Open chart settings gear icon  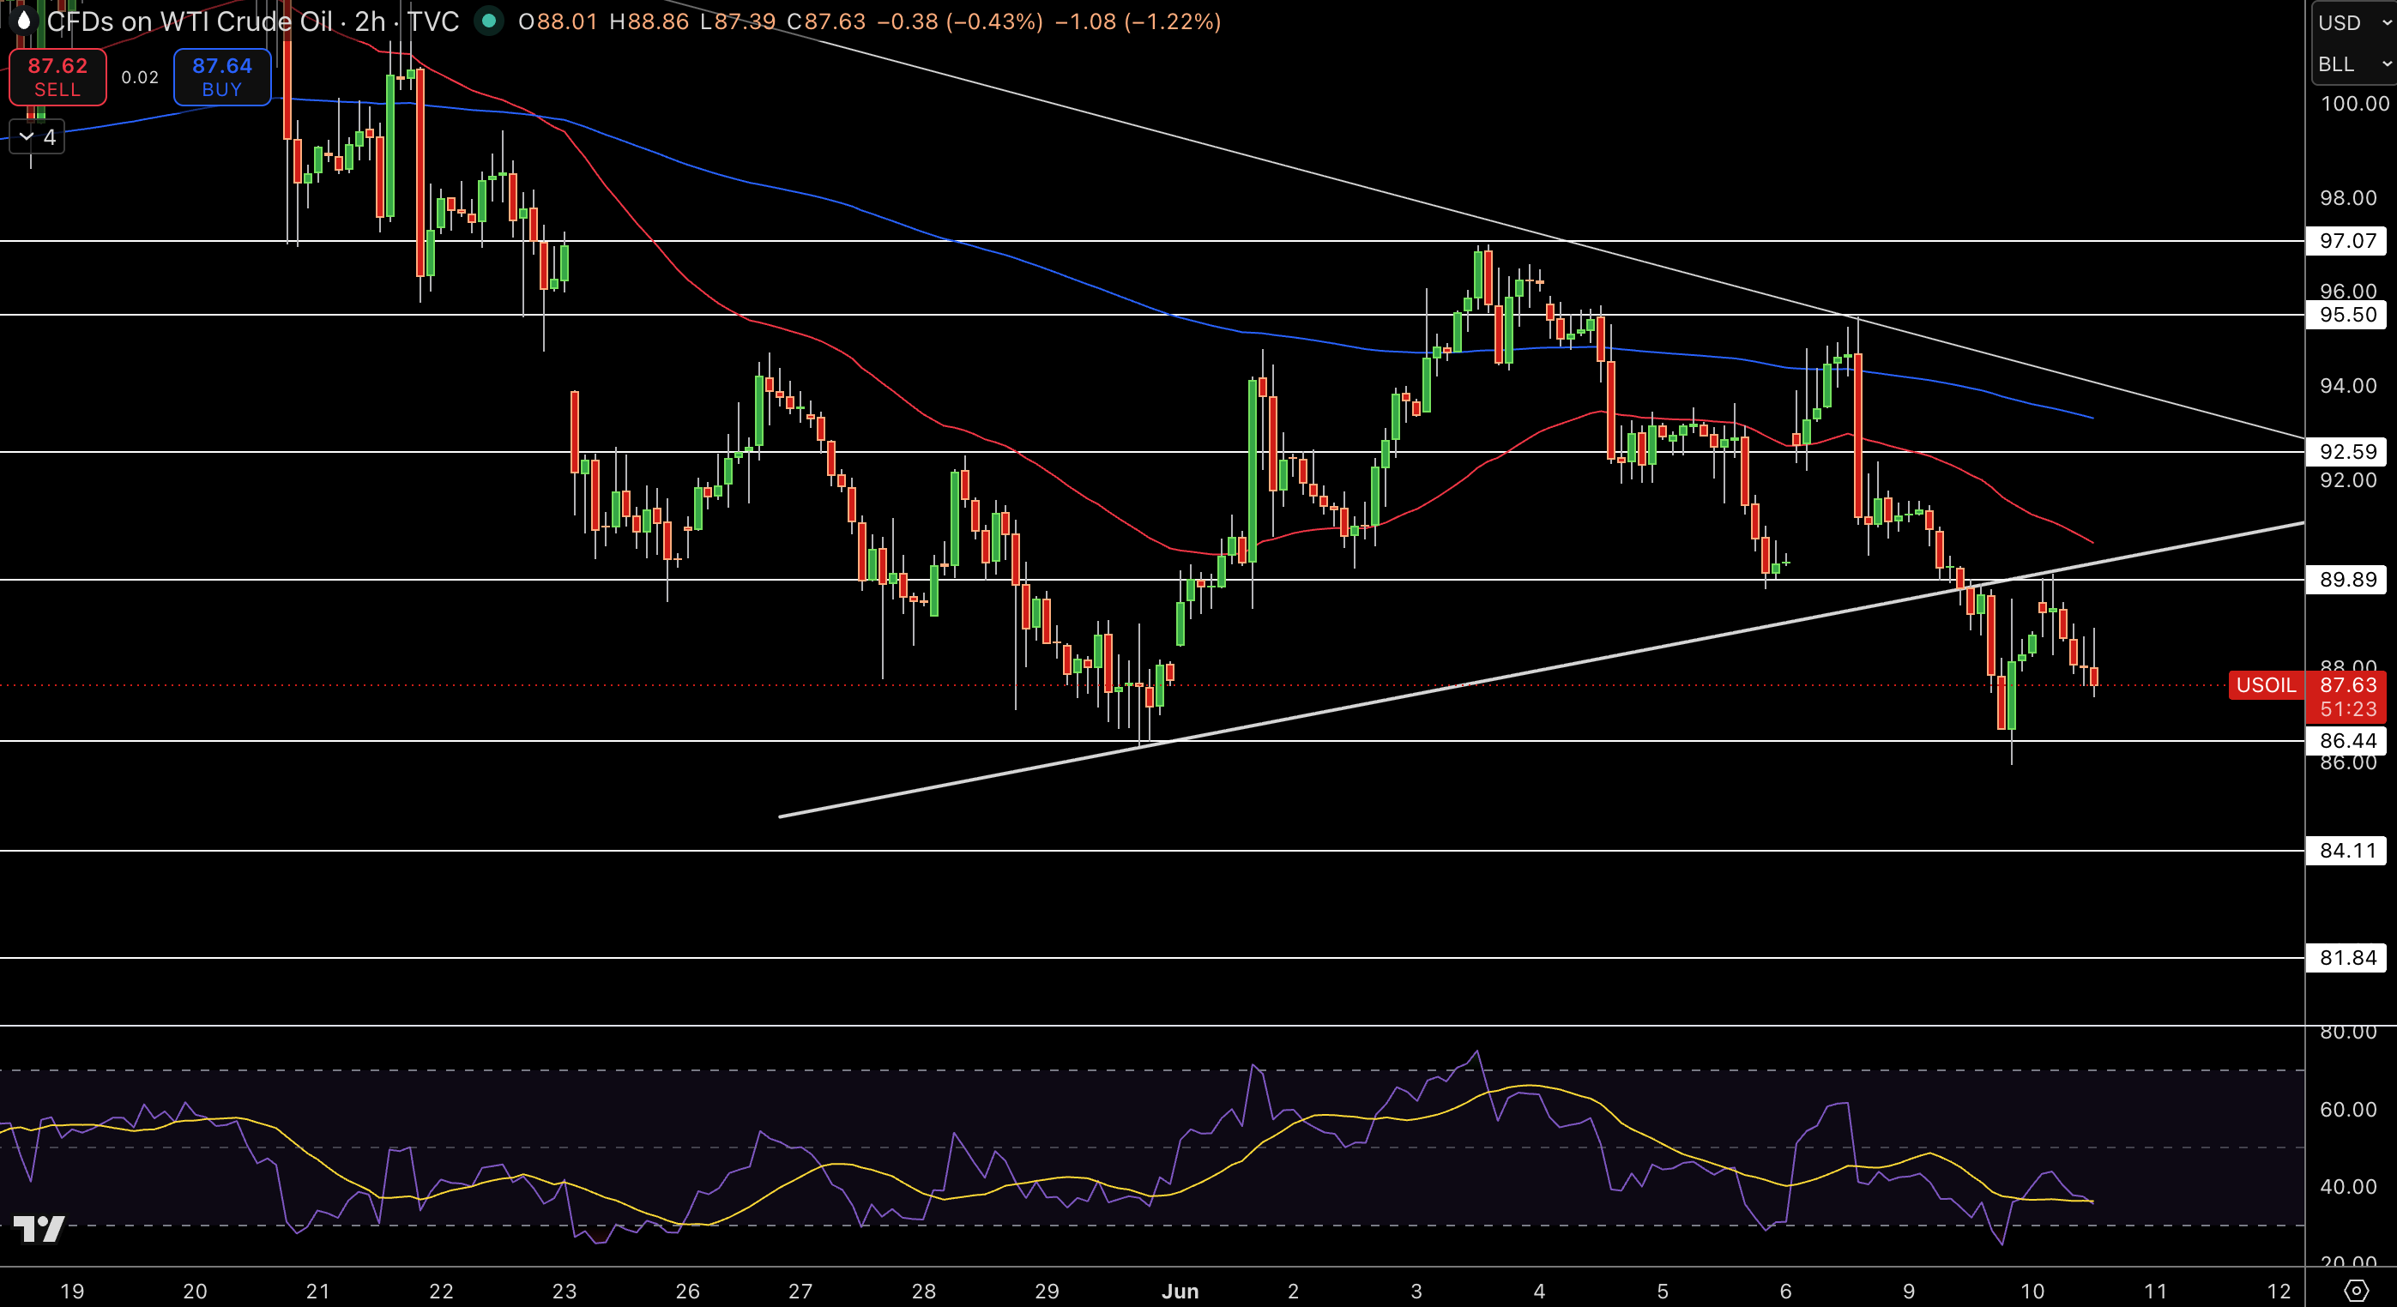tap(2355, 1290)
